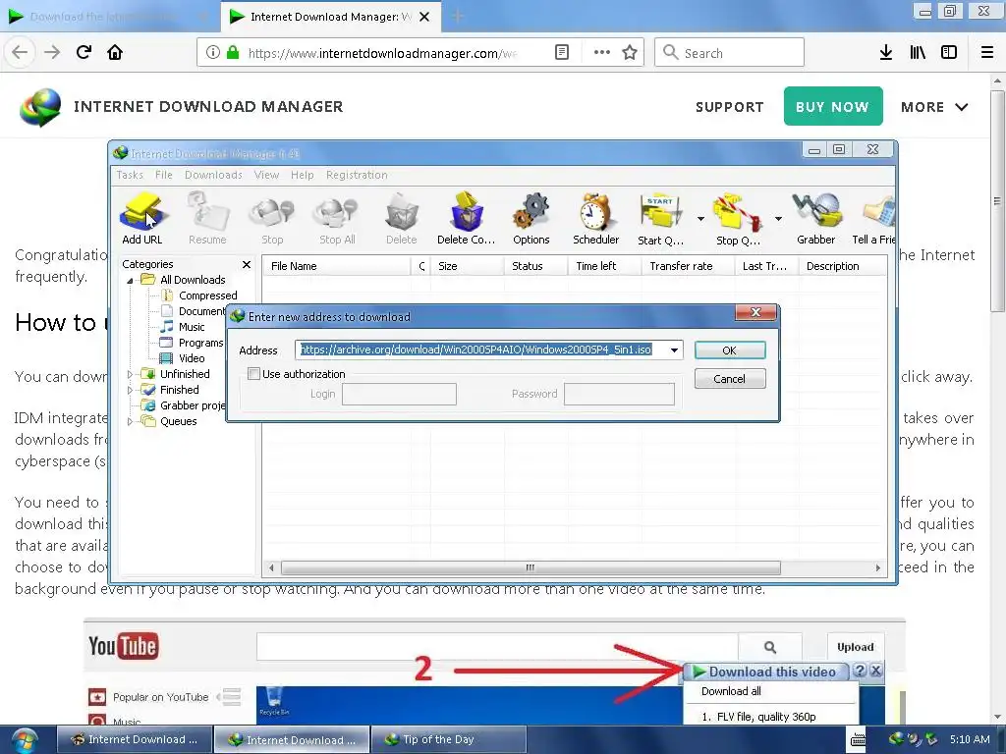Open the File menu
The width and height of the screenshot is (1006, 754).
(x=164, y=175)
